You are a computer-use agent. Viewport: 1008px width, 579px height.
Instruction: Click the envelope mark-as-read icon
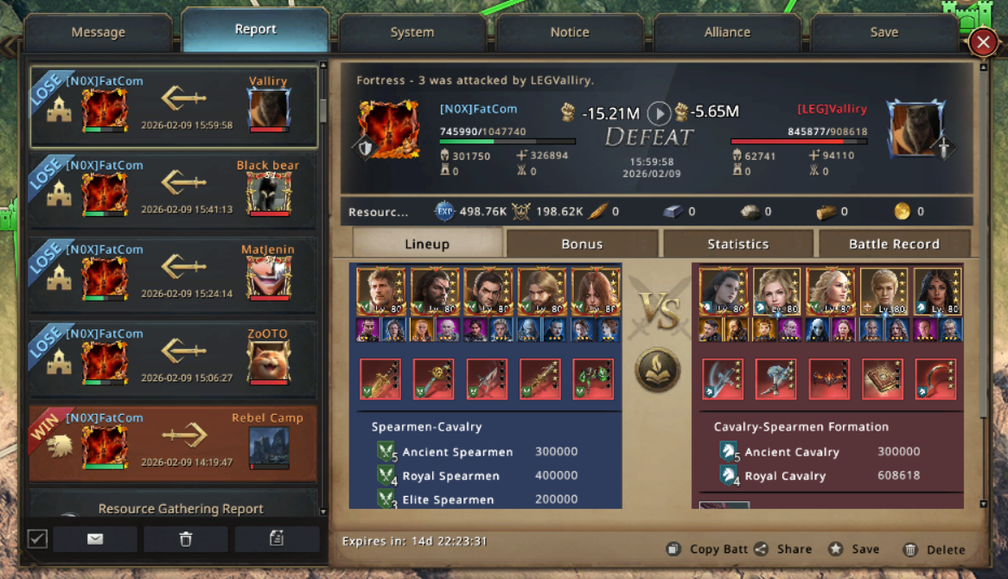95,538
